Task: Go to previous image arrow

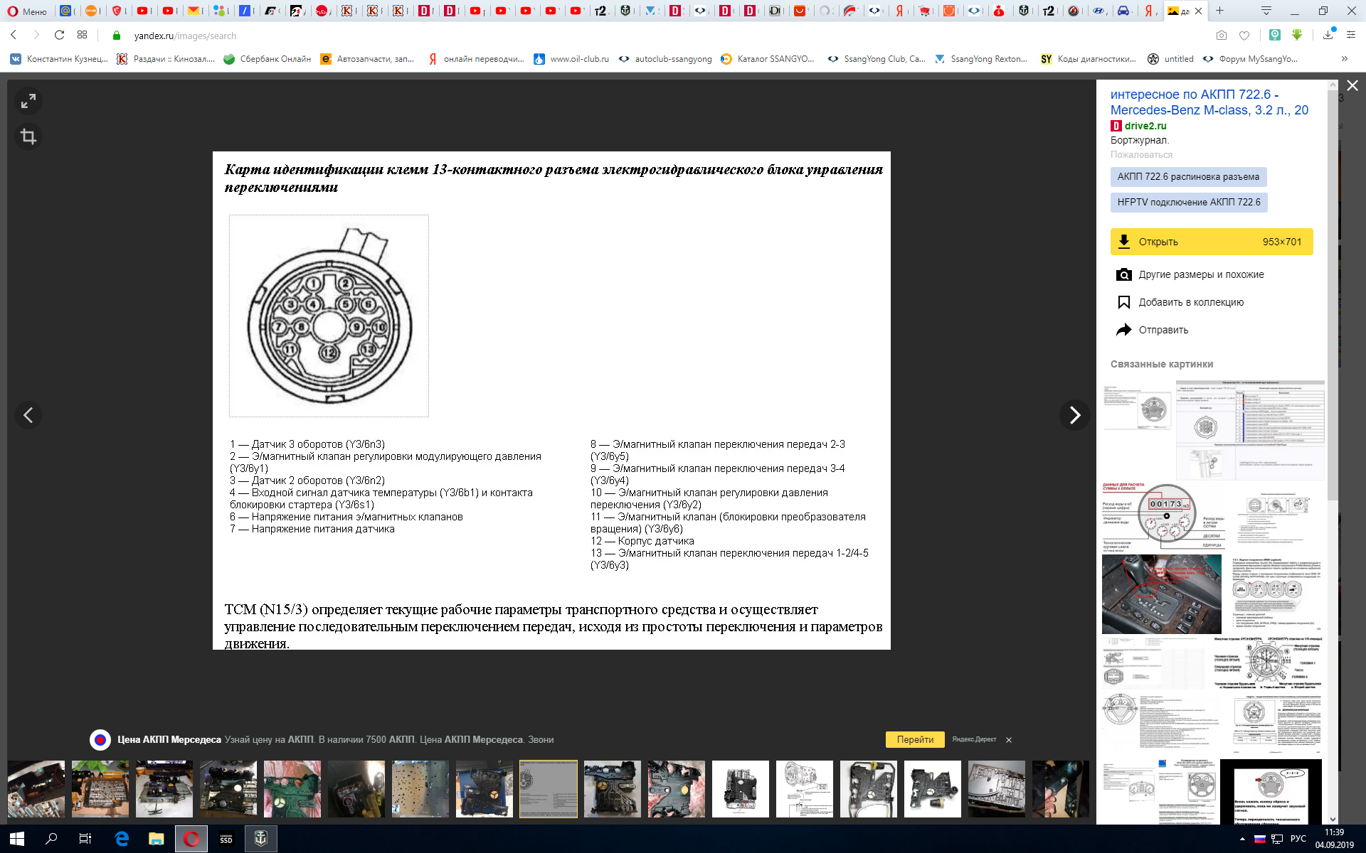Action: pos(28,415)
